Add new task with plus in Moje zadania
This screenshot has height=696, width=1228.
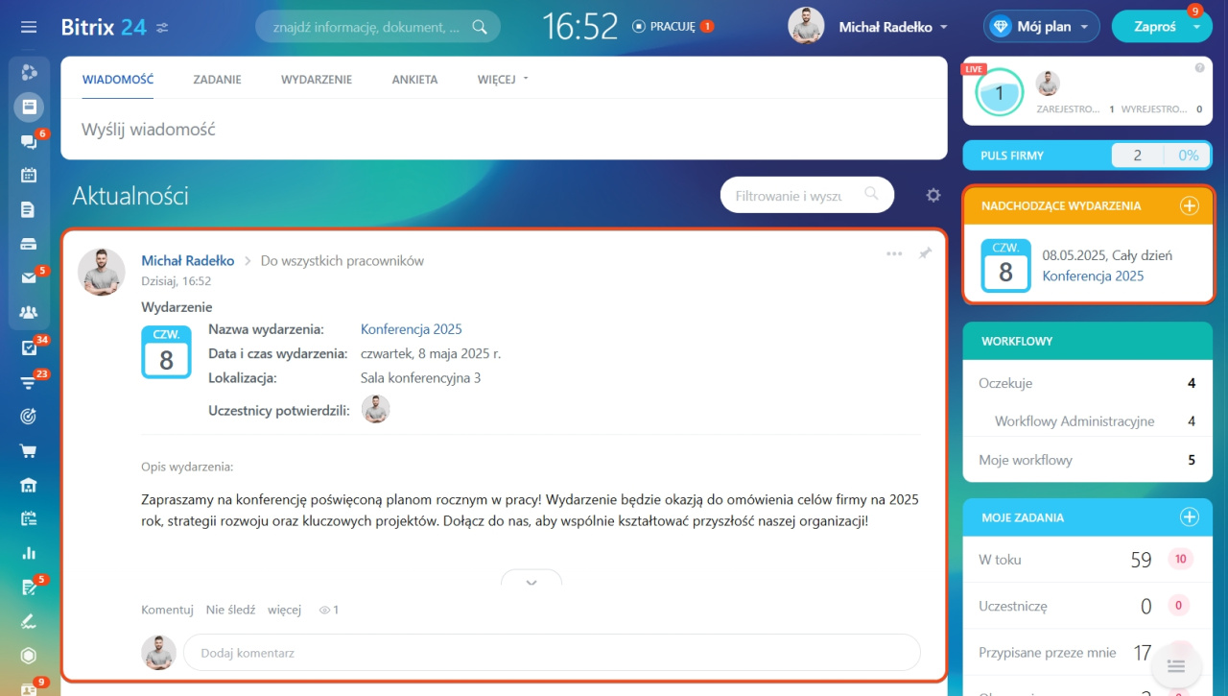[1189, 517]
